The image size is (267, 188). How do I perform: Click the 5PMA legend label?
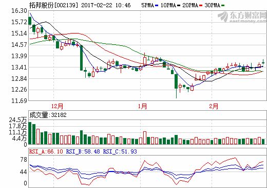147,5
